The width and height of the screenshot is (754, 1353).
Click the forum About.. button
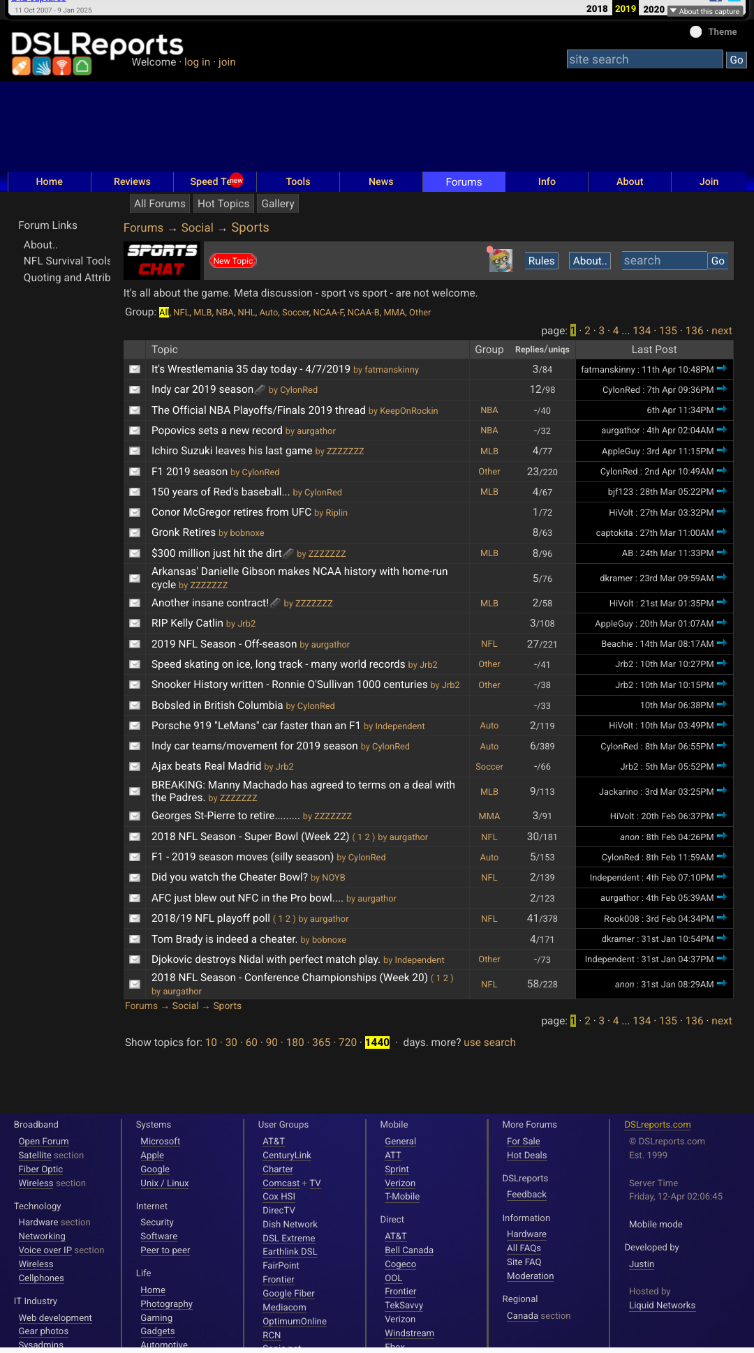pyautogui.click(x=590, y=261)
